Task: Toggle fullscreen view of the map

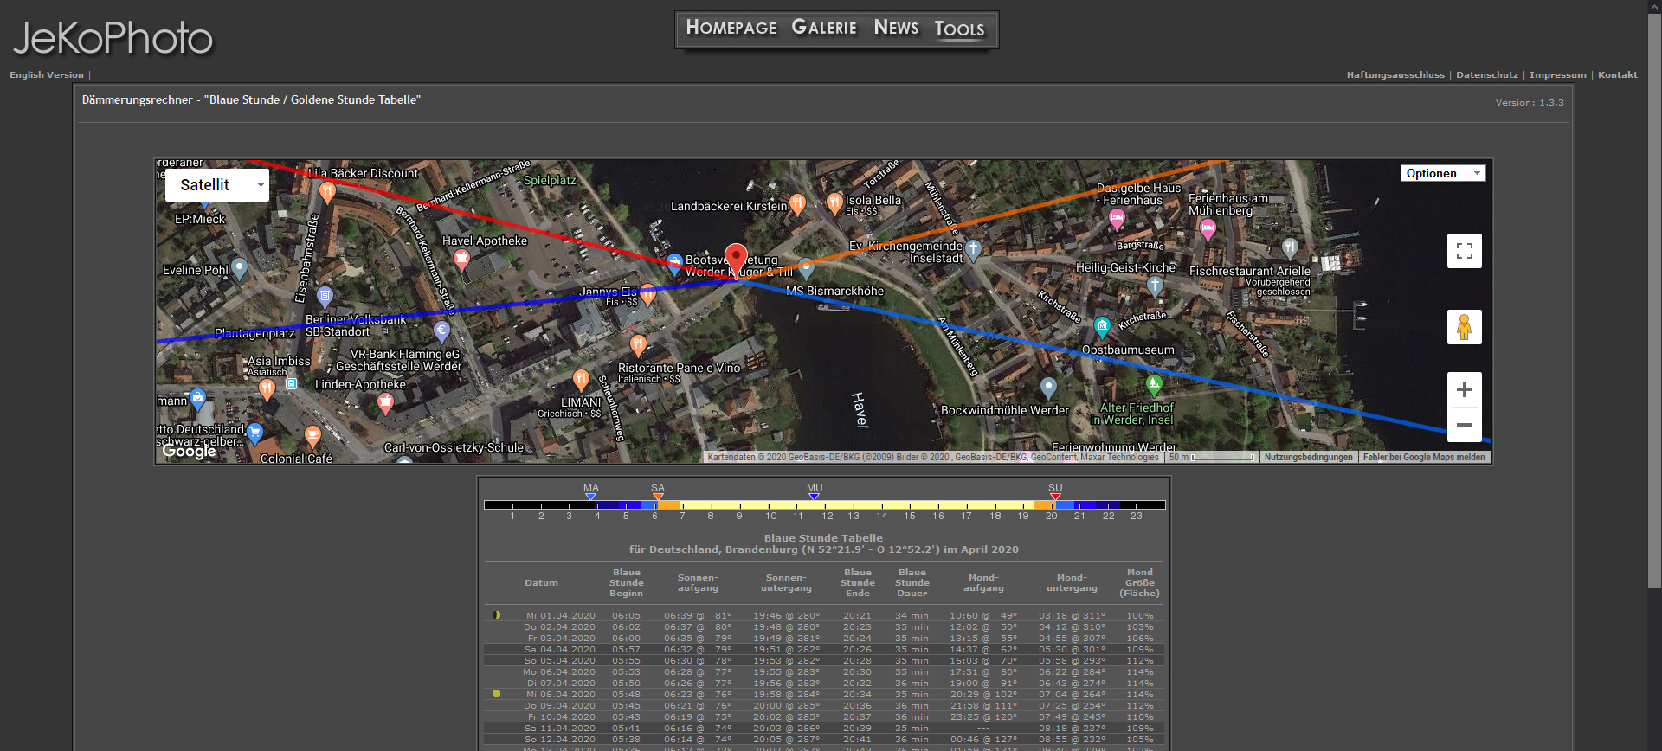Action: (1464, 251)
